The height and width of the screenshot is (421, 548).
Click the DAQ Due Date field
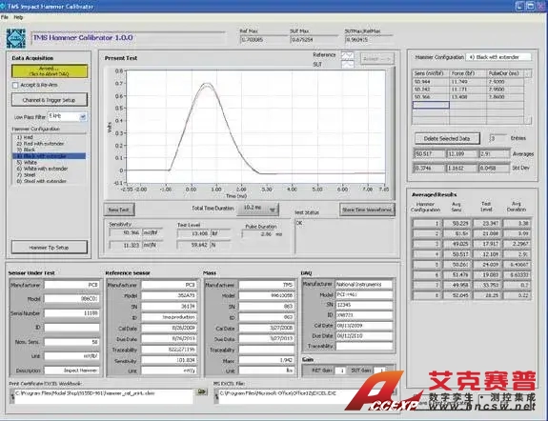[x=364, y=335]
